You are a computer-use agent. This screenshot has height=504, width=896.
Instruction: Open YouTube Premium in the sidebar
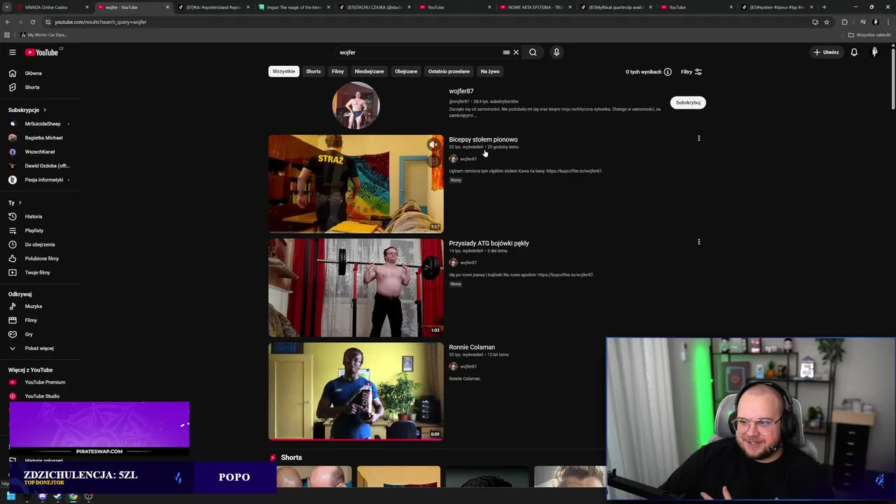45,382
